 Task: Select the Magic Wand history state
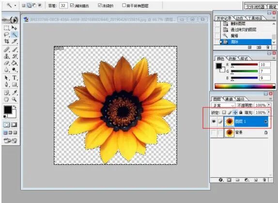click(x=246, y=36)
